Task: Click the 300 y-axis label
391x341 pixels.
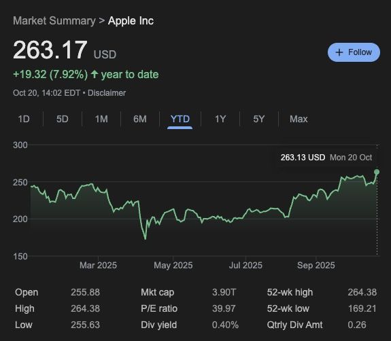Action: [20, 145]
